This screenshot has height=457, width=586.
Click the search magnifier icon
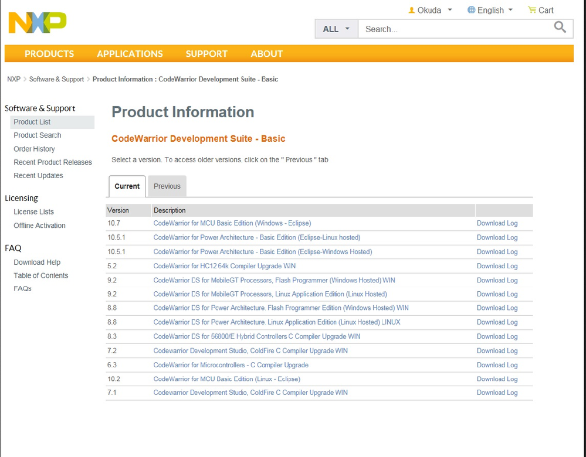point(560,28)
